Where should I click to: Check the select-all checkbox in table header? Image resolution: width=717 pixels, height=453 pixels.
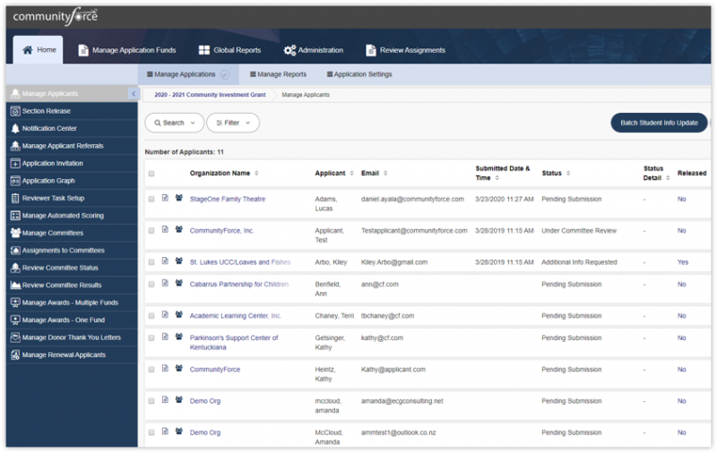click(151, 174)
